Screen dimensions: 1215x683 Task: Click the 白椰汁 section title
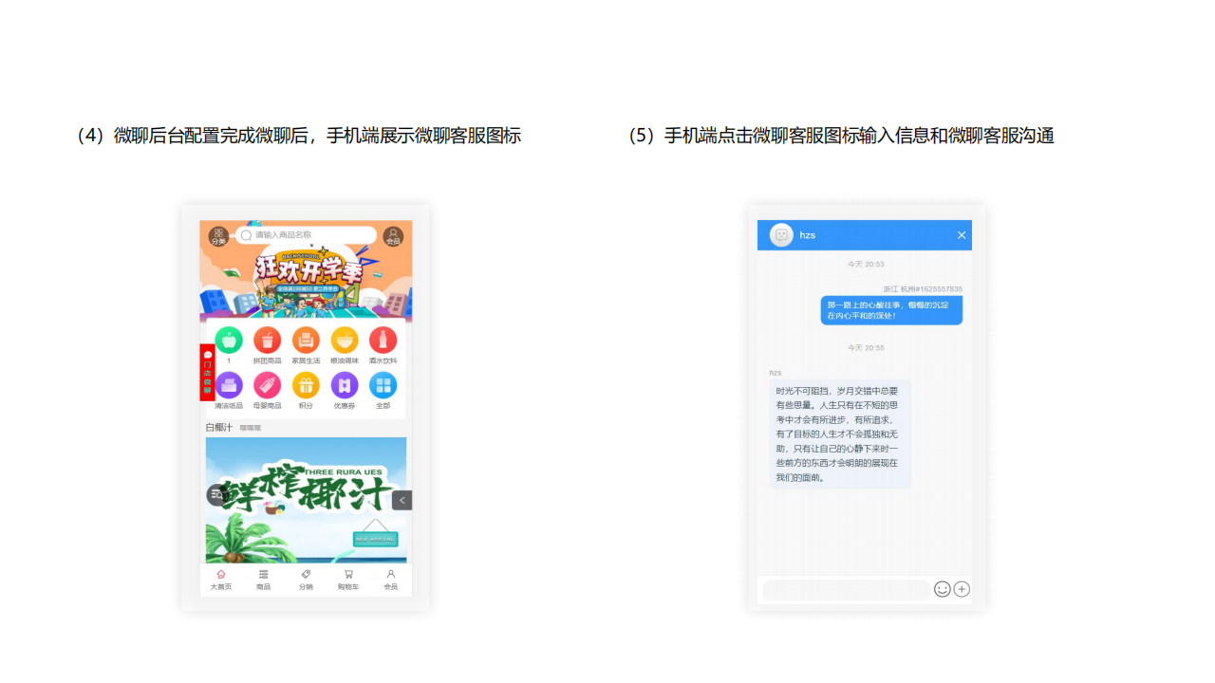point(219,428)
